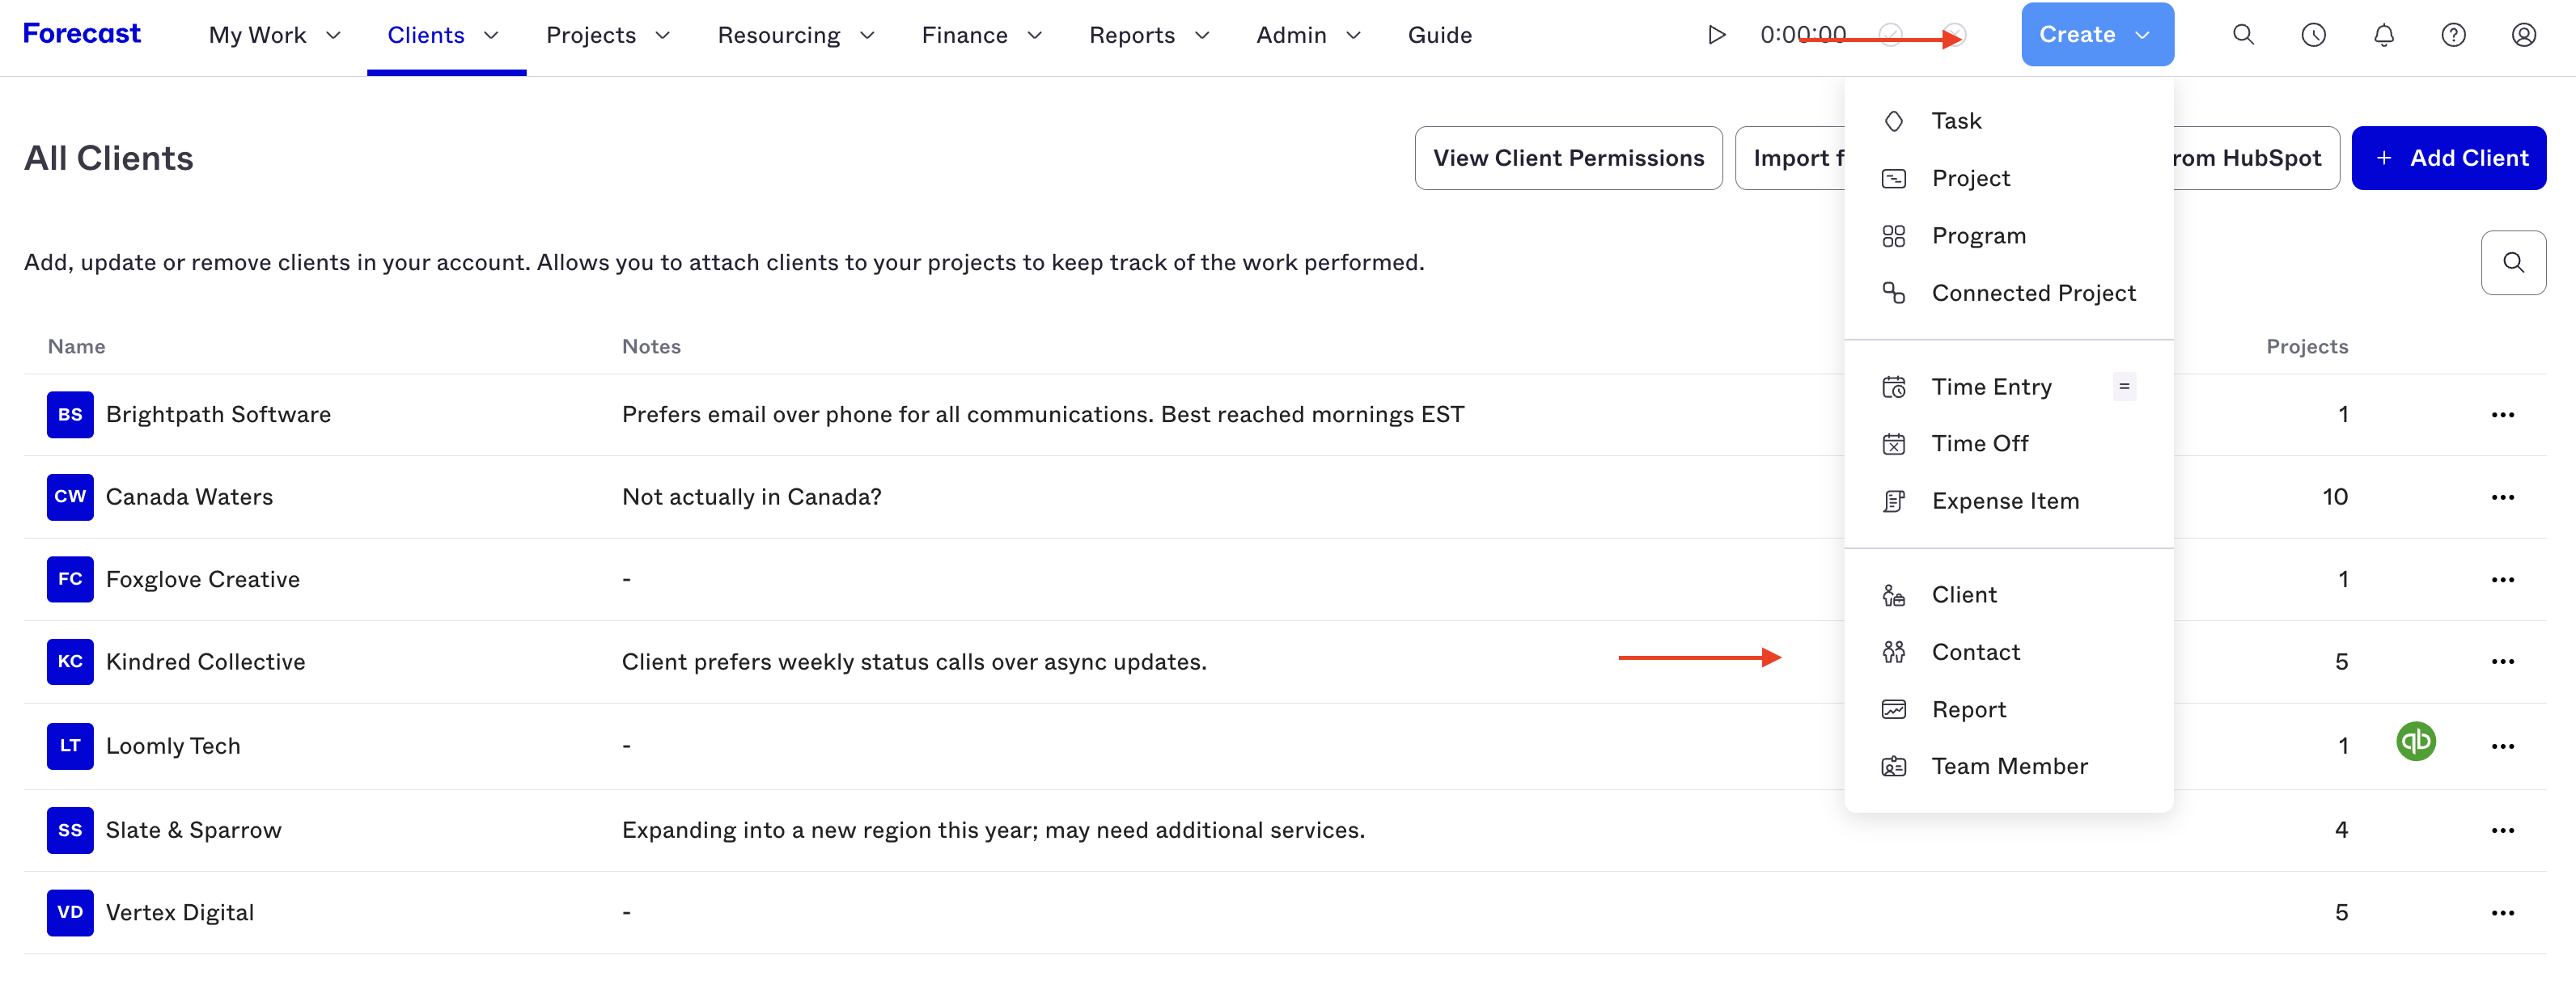This screenshot has width=2576, height=985.
Task: Open more options for Kindred Collective
Action: [2502, 661]
